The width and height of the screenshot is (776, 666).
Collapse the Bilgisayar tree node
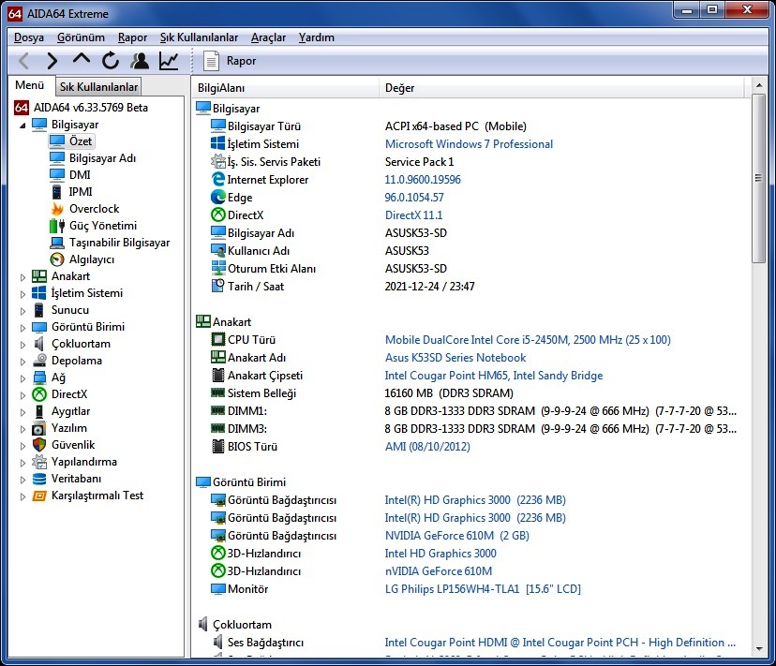click(22, 126)
